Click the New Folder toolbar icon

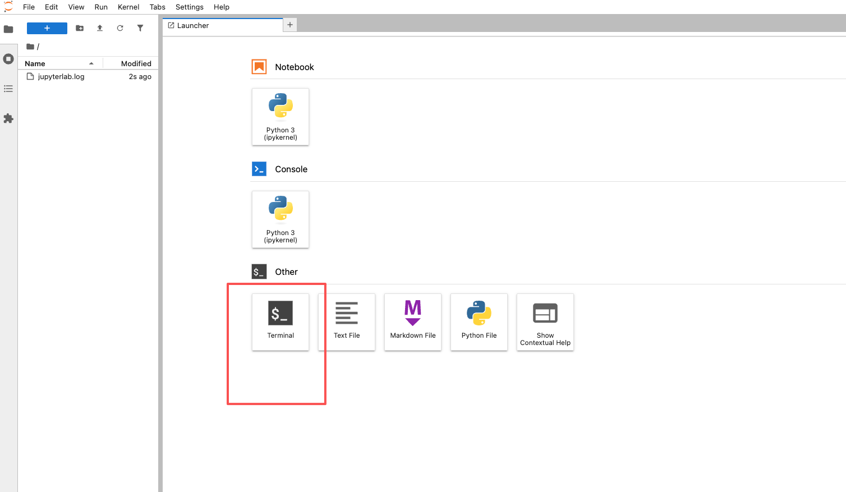pyautogui.click(x=80, y=28)
